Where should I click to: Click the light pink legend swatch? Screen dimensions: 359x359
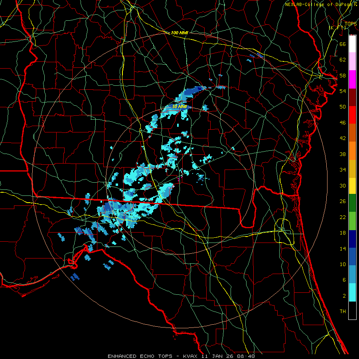[352, 61]
